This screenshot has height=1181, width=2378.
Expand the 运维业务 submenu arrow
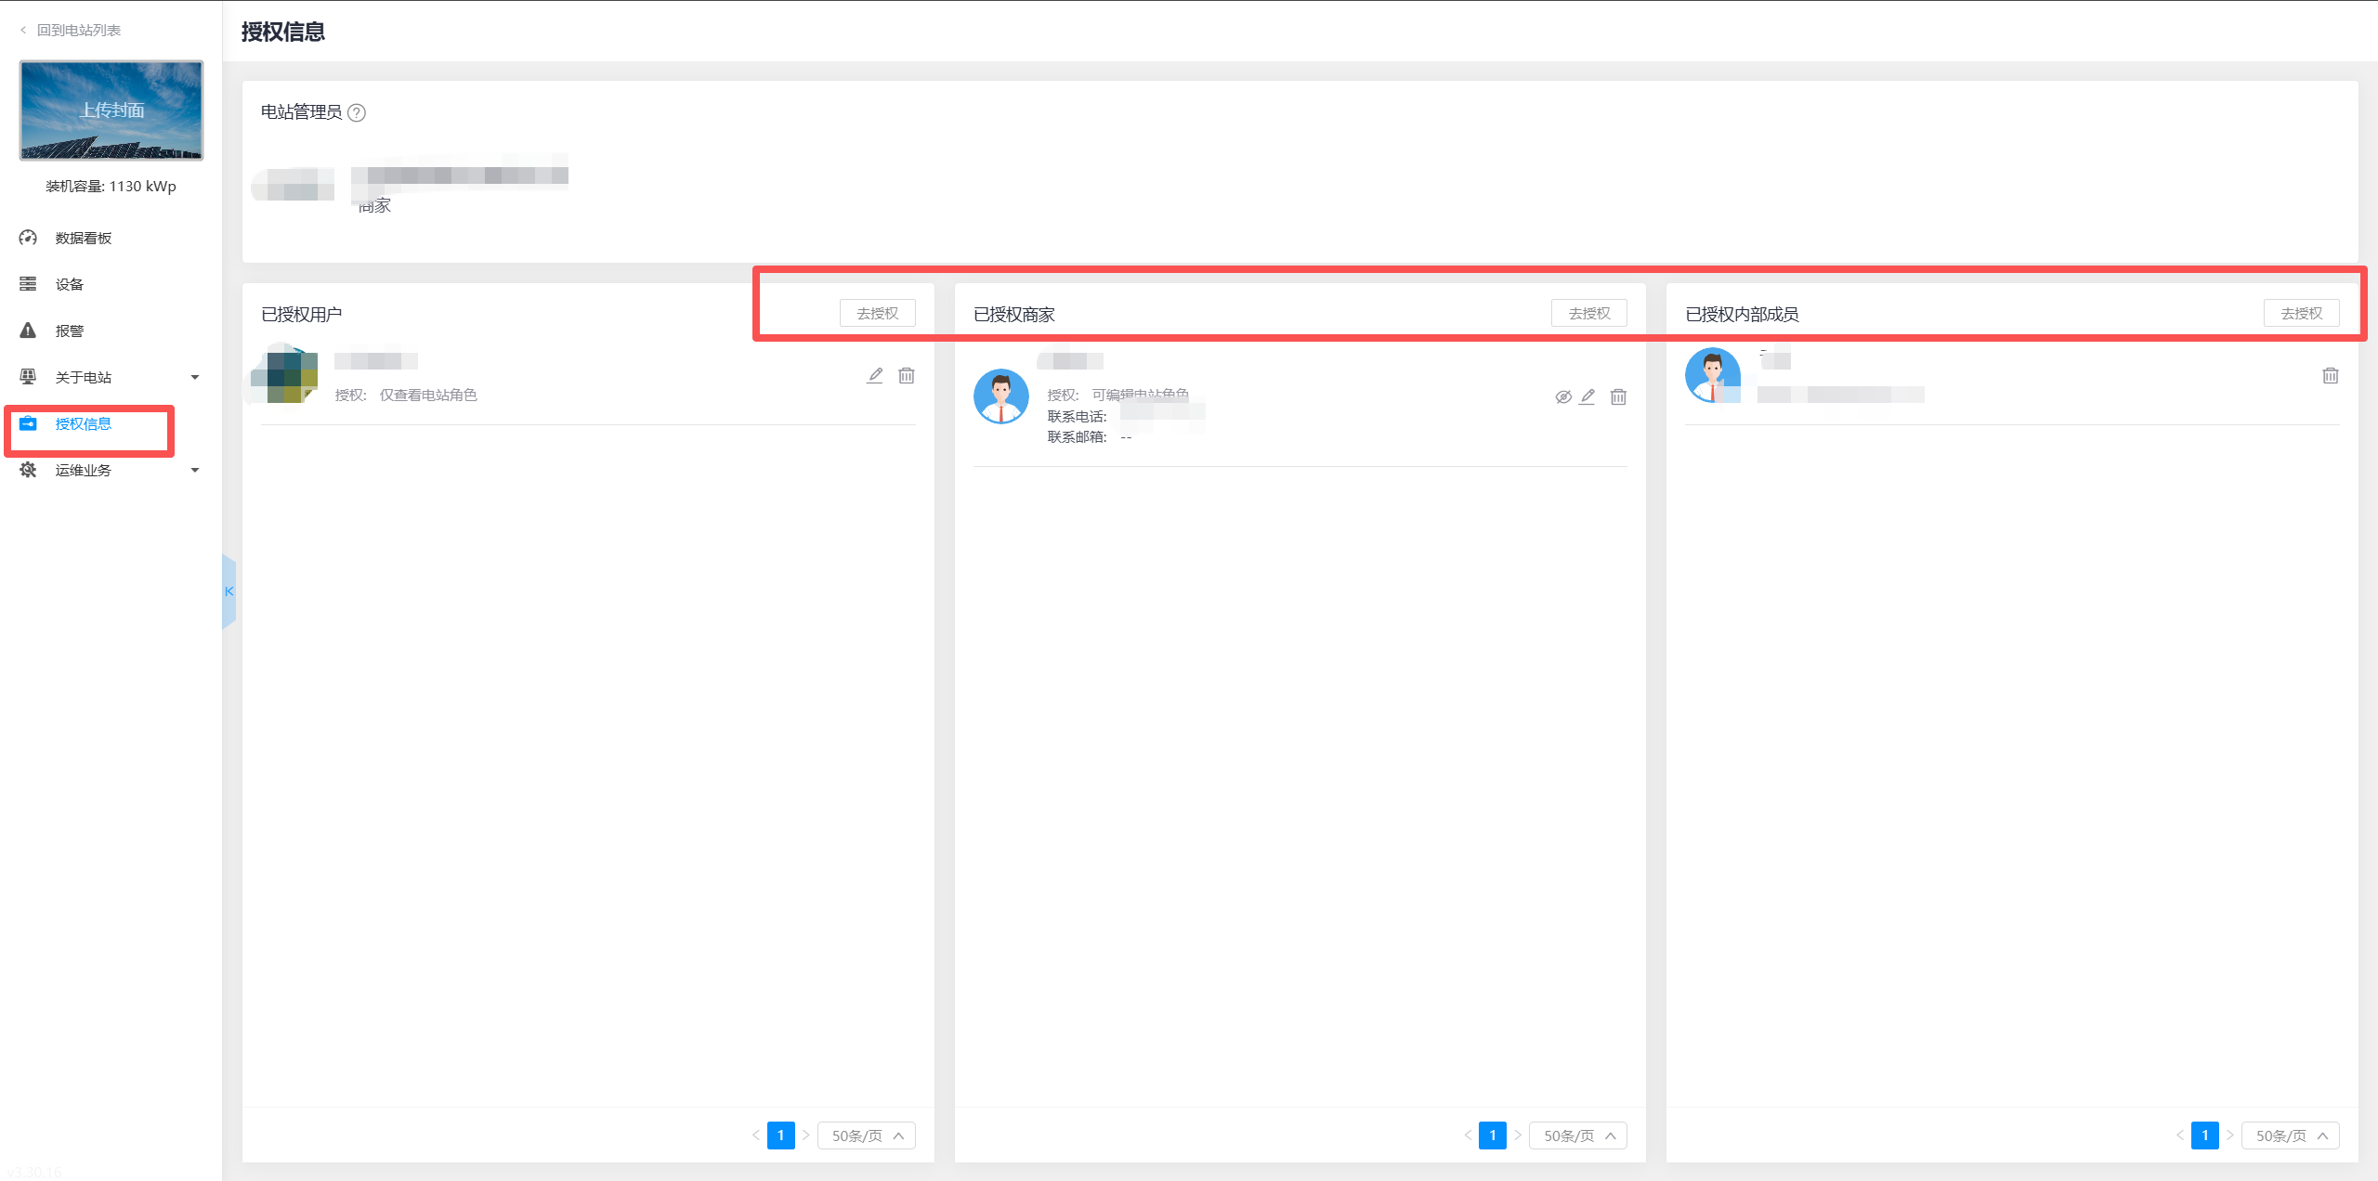pyautogui.click(x=195, y=470)
